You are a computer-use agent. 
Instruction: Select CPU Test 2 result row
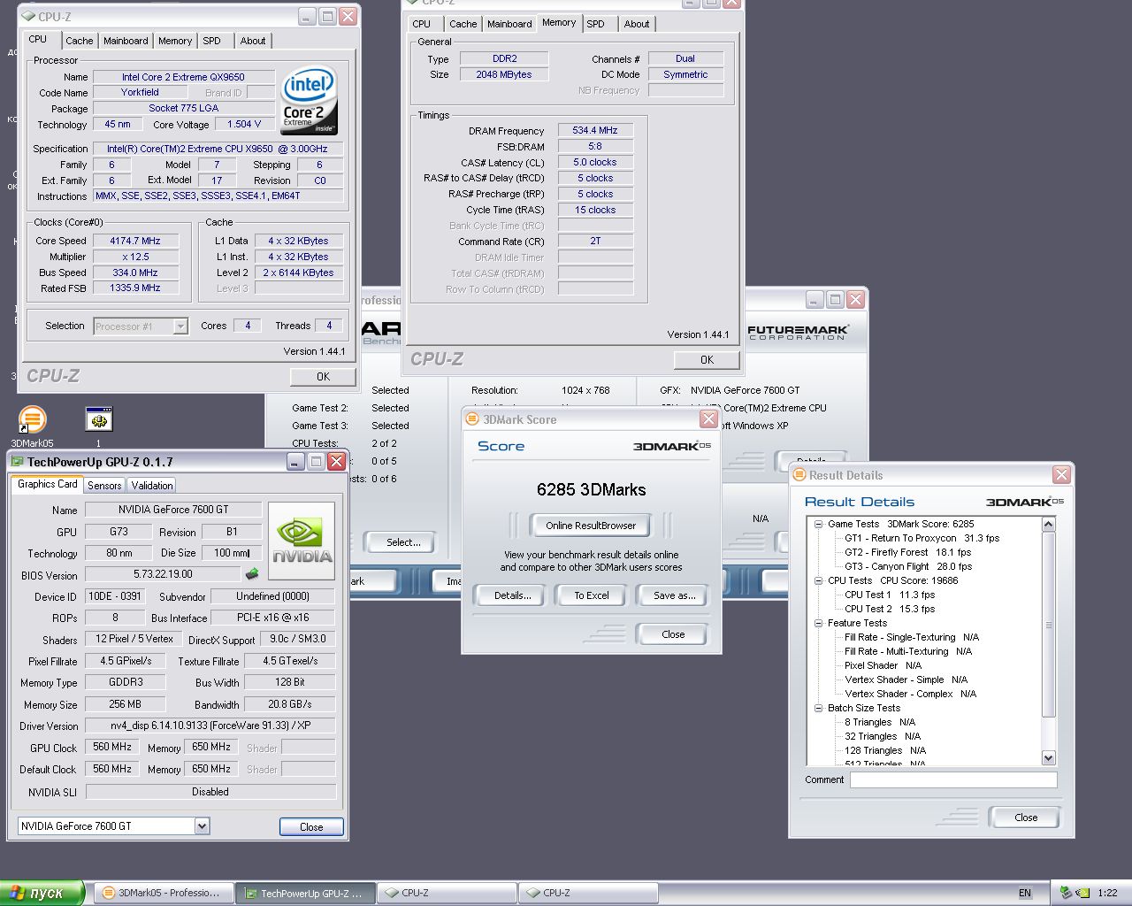[890, 609]
